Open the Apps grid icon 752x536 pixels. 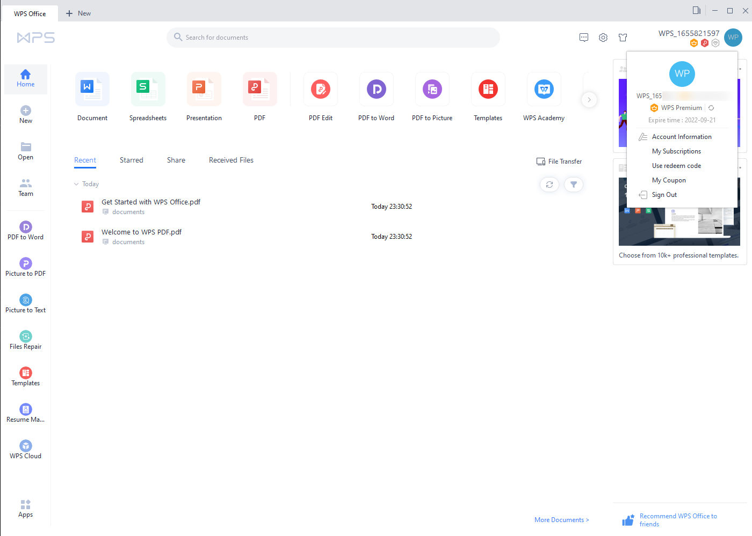click(25, 508)
